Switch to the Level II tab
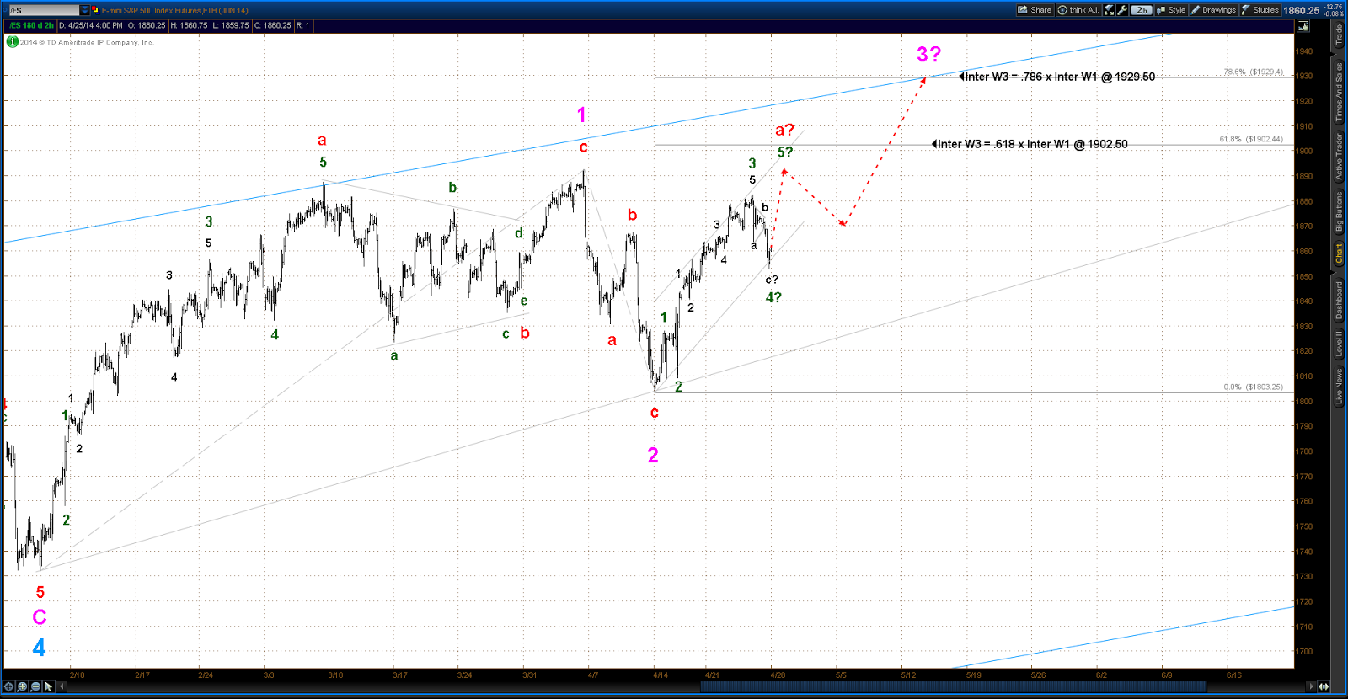Screen dimensions: 1348x699 coord(1339,344)
